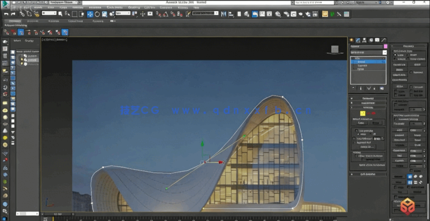
Task: Choose the Select Object arrow tool
Action: coord(61,14)
